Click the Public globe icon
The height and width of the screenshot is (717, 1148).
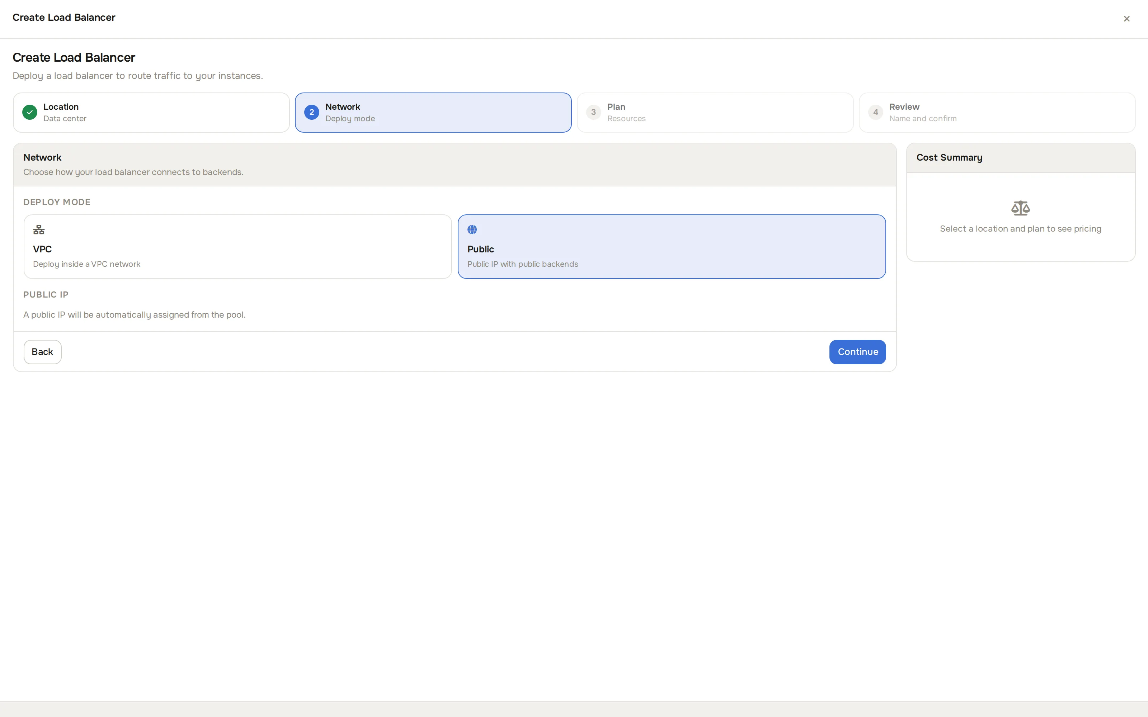tap(472, 229)
